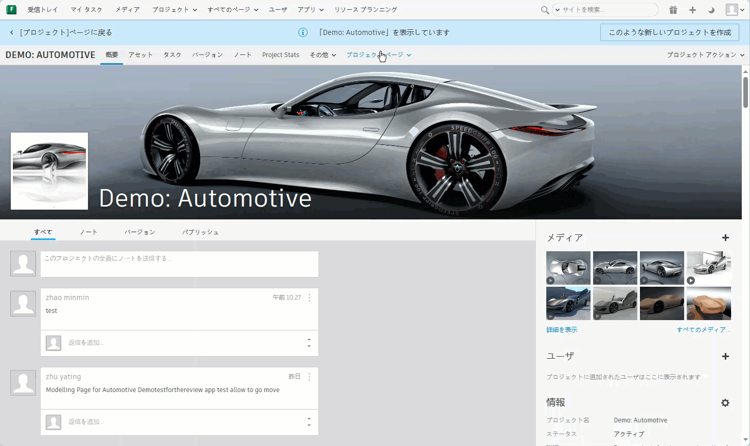Screen dimensions: 750x446
Task: Open 受信トレイ in the top menu
Action: 43,10
